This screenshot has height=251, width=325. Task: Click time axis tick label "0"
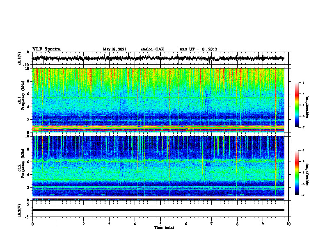32,224
